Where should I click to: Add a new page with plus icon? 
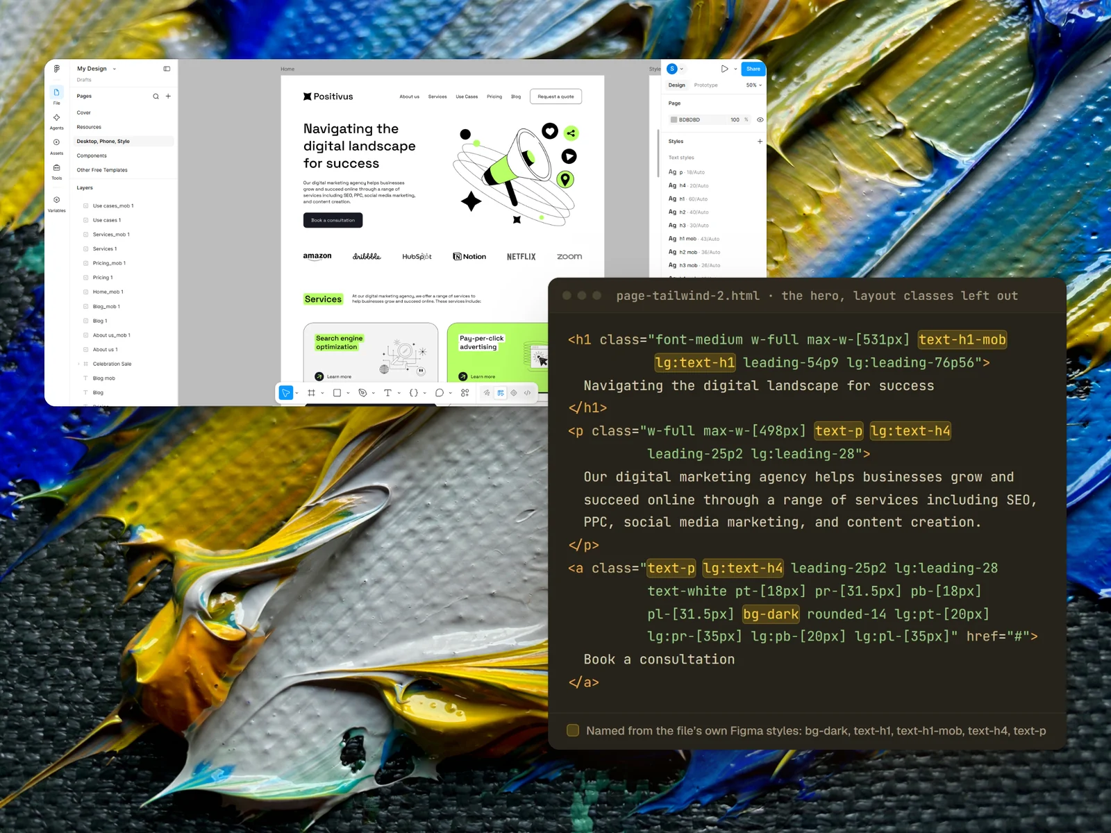[168, 96]
